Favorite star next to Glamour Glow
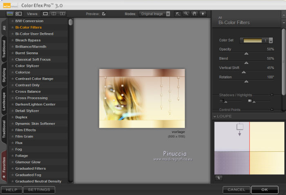This screenshot has height=195, width=286. [x=12, y=162]
